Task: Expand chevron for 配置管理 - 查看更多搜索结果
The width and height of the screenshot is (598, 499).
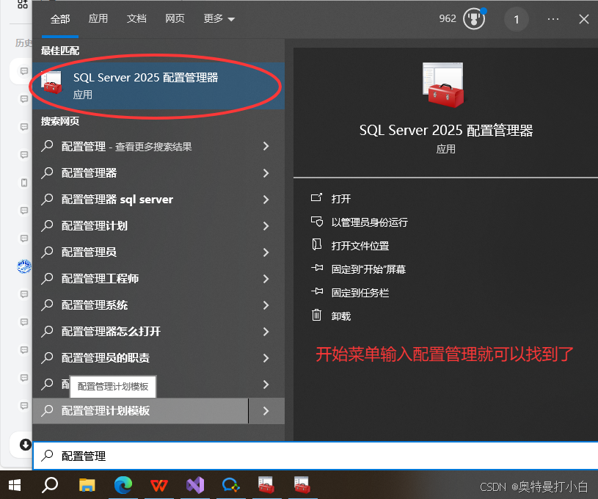Action: point(266,146)
